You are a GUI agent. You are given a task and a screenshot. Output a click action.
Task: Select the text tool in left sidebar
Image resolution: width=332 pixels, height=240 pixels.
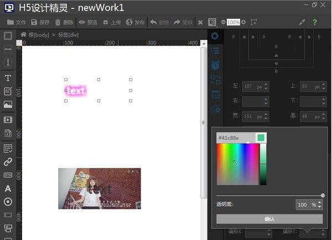(8, 78)
